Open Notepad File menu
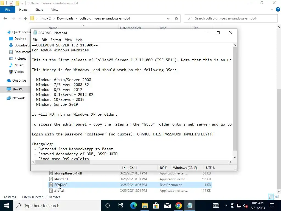 click(35, 40)
